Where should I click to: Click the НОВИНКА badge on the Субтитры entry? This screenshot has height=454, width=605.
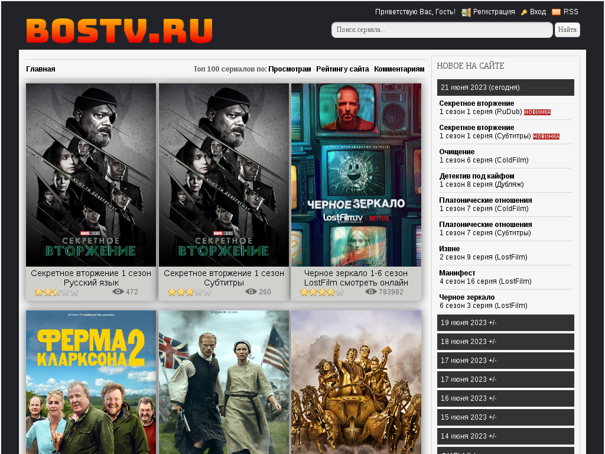(546, 137)
